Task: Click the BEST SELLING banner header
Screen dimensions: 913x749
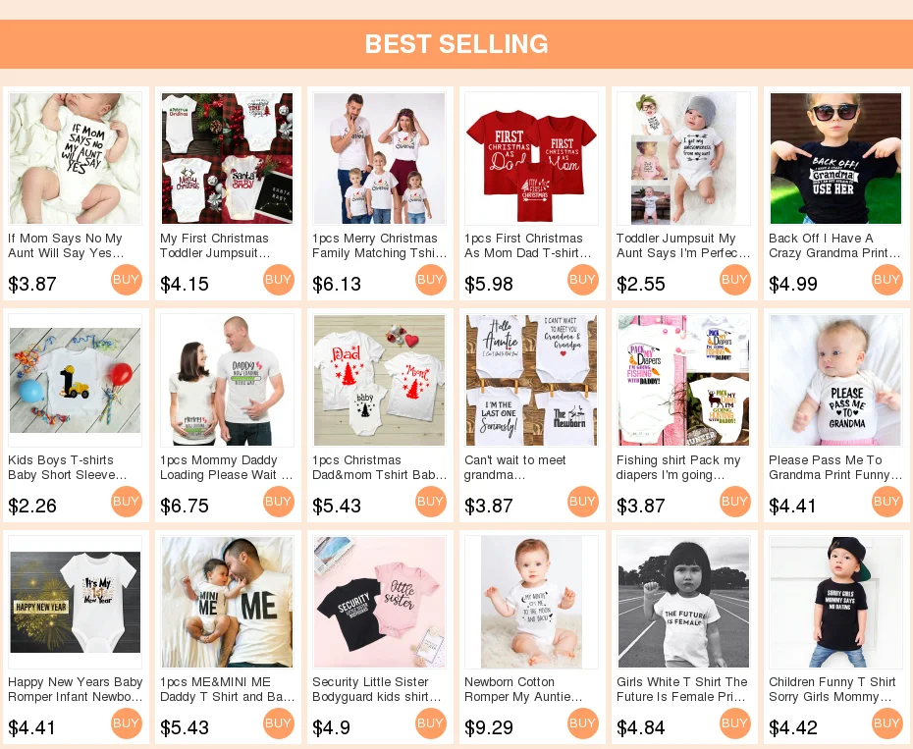Action: click(x=456, y=44)
